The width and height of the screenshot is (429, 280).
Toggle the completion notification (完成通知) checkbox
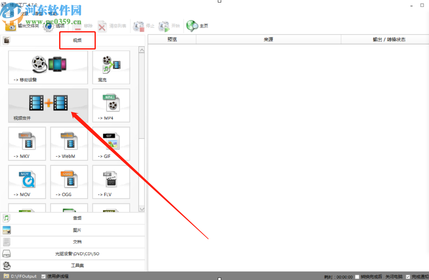point(408,277)
